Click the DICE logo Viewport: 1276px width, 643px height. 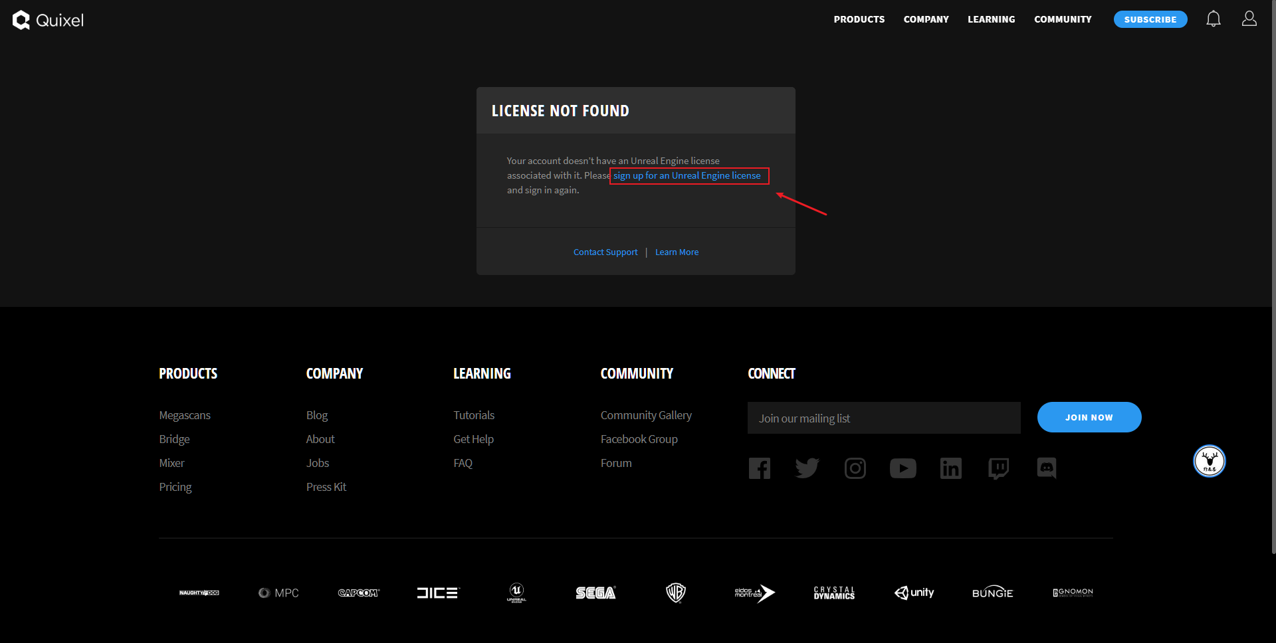click(438, 593)
